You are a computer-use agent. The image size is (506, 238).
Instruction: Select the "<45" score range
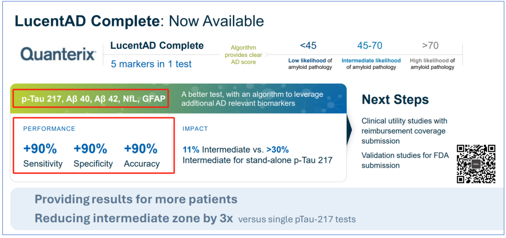click(308, 46)
